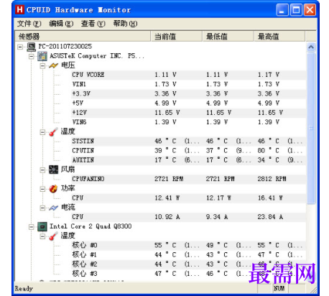The height and width of the screenshot is (296, 329).
Task: Collapse the PC-201107230025 root node
Action: click(21, 47)
